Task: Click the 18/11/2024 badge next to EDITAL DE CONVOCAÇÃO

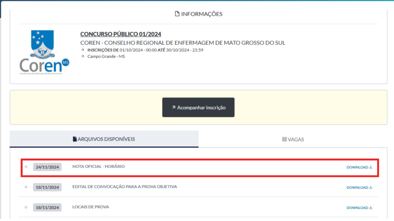Action: [x=47, y=187]
